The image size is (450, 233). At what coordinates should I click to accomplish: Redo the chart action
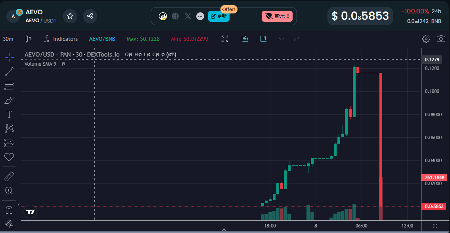click(x=297, y=39)
